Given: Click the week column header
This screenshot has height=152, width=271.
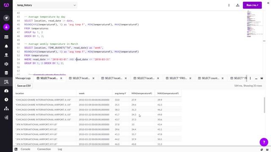Looking at the screenshot, I should coord(94,93).
